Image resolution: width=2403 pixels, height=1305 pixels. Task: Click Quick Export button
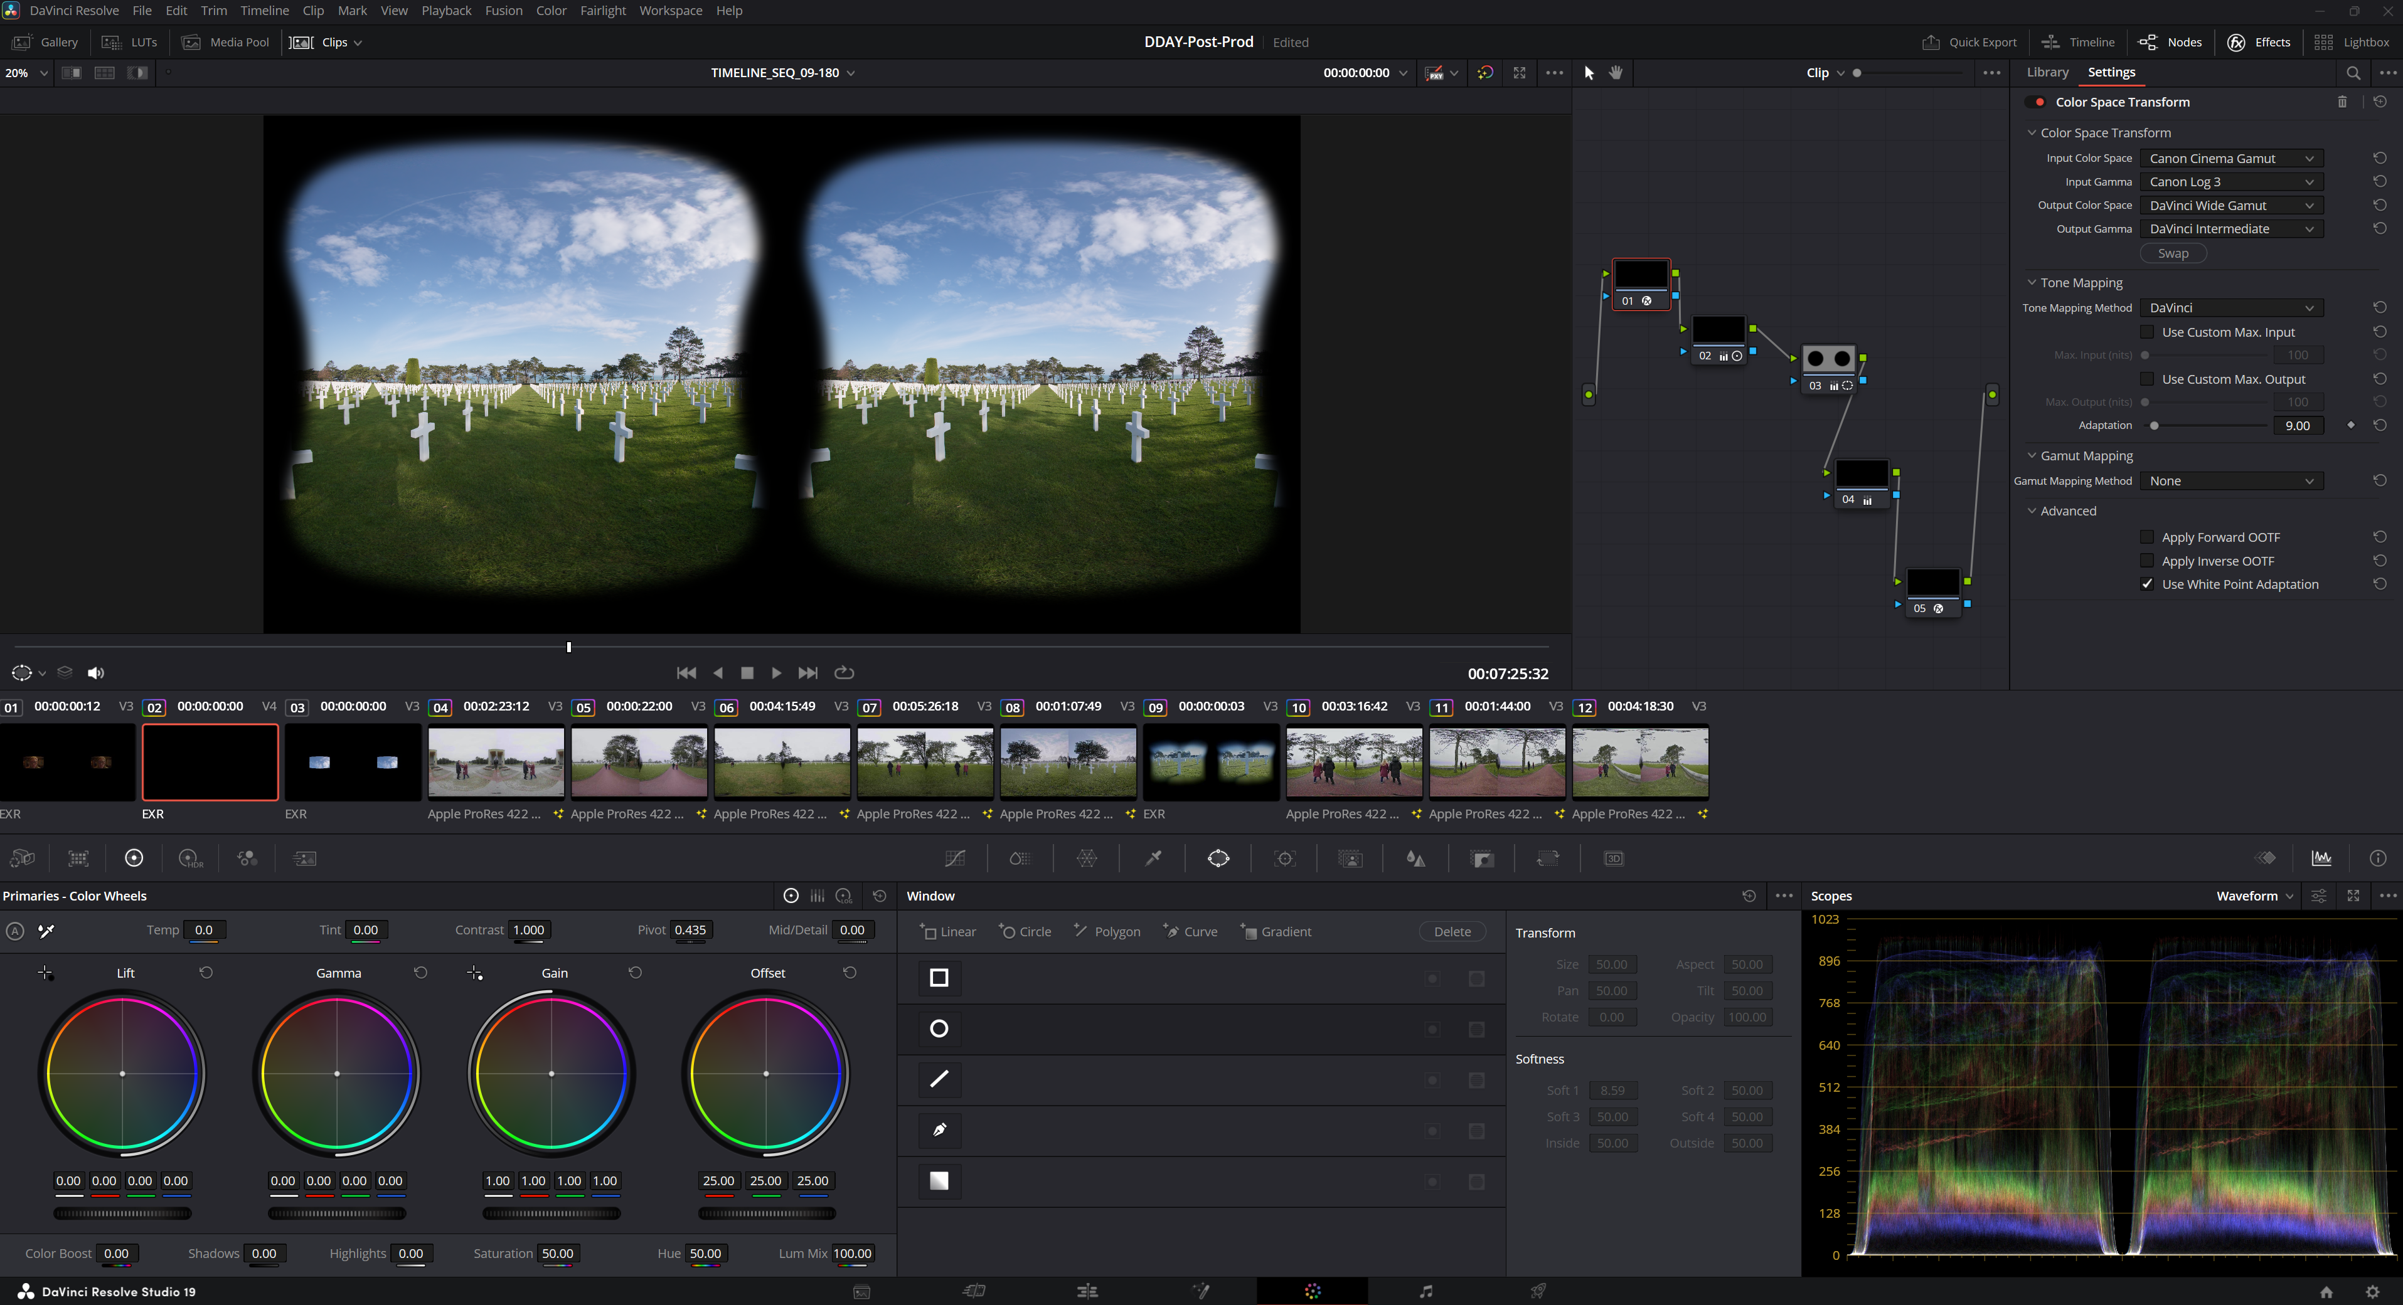[x=1969, y=42]
